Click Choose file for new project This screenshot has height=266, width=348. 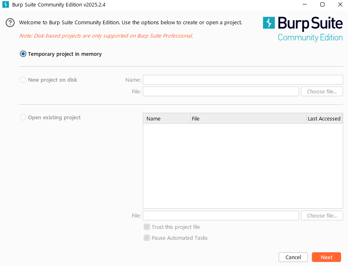(x=322, y=91)
